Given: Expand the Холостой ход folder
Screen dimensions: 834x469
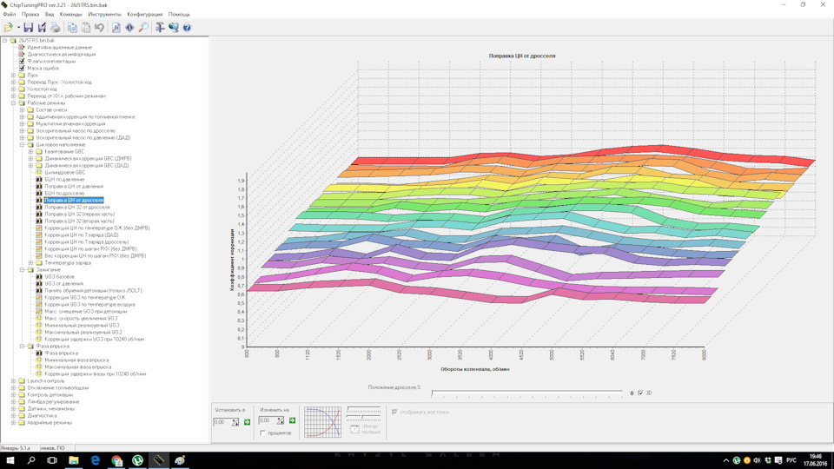Looking at the screenshot, I should (13, 89).
